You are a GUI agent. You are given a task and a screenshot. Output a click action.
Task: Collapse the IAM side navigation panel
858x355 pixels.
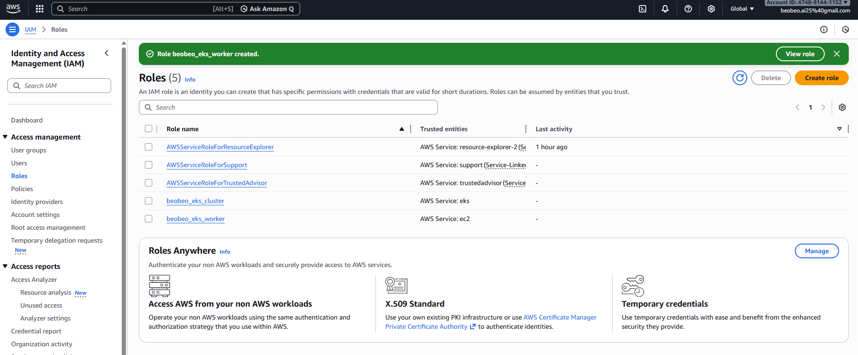click(107, 53)
